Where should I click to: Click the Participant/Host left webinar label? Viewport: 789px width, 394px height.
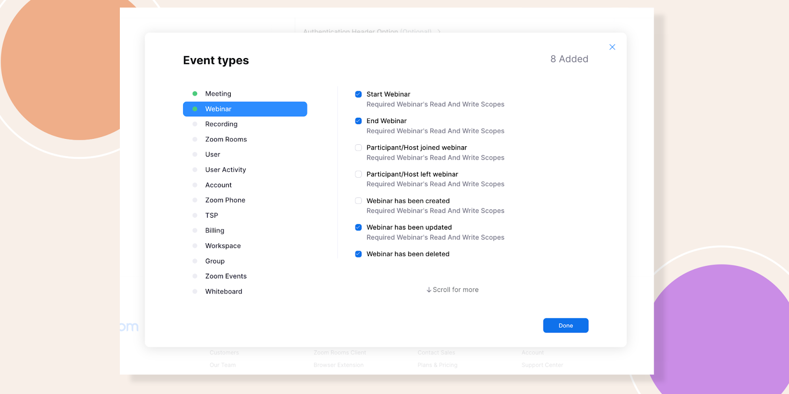412,174
